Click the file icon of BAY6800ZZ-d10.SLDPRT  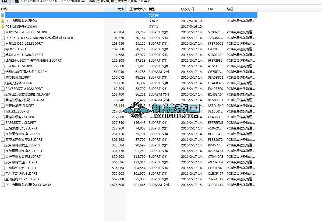pyautogui.click(x=3, y=89)
